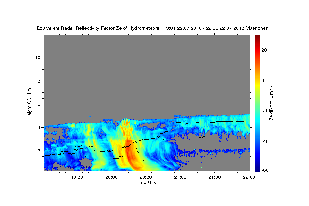Click the 20:00 time tick label
This screenshot has height=206, width=309.
pyautogui.click(x=111, y=177)
